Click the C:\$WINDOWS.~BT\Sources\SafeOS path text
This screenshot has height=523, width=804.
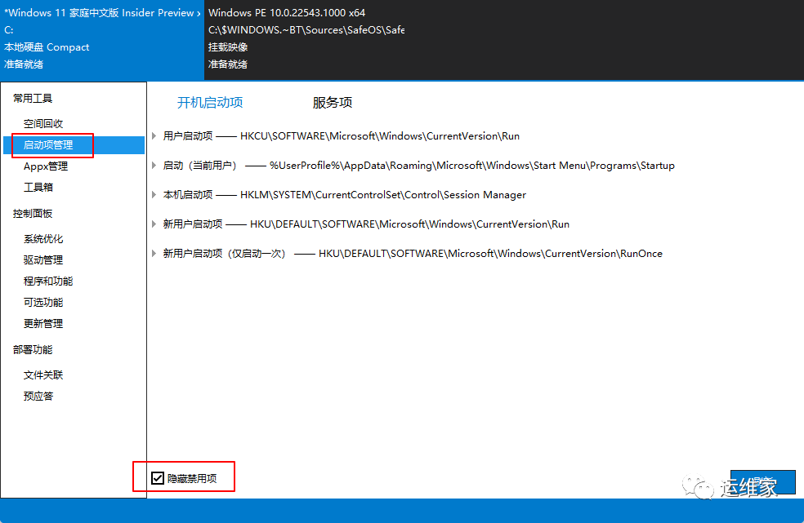[x=306, y=29]
